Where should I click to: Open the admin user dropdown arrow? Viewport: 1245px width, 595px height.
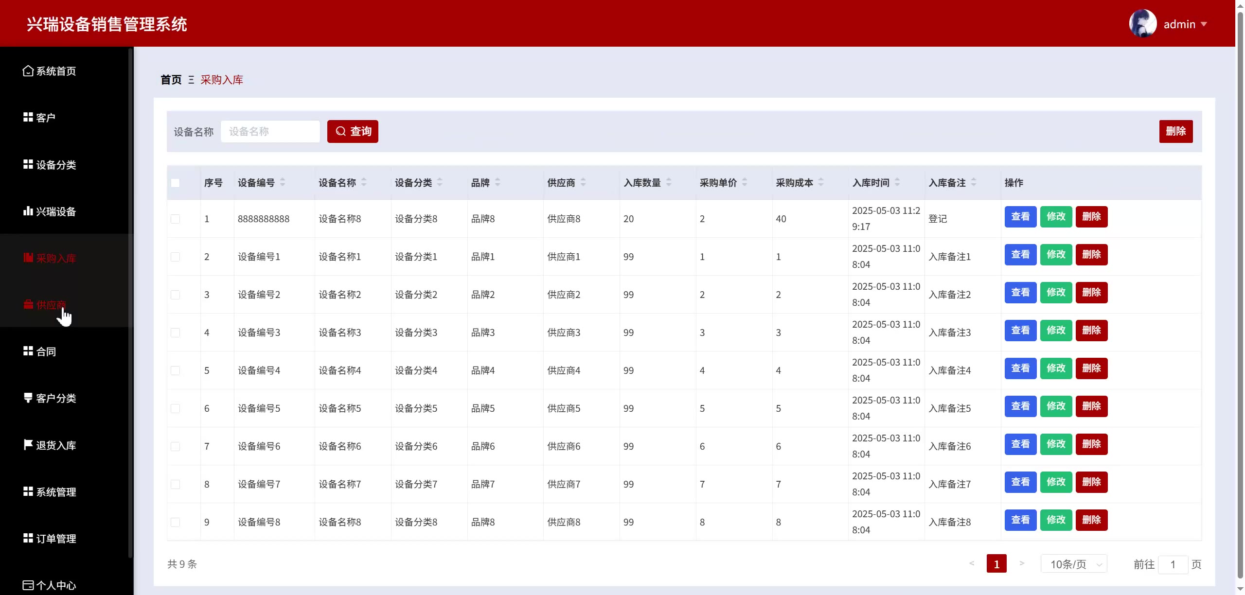[x=1204, y=24]
